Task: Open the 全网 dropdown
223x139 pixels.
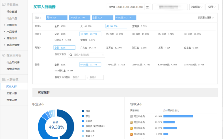Action: click(212, 7)
